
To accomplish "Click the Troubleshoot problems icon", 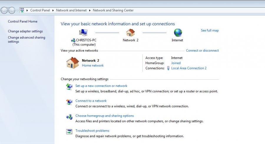I will coord(69,131).
